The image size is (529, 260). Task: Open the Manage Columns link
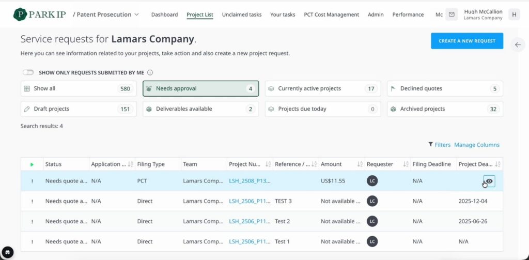point(477,145)
